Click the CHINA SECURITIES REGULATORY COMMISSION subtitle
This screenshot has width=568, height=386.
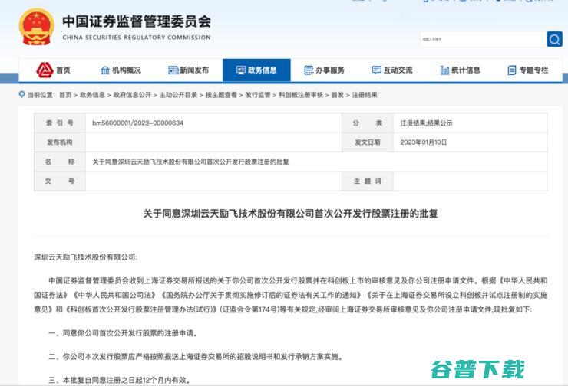(x=137, y=38)
